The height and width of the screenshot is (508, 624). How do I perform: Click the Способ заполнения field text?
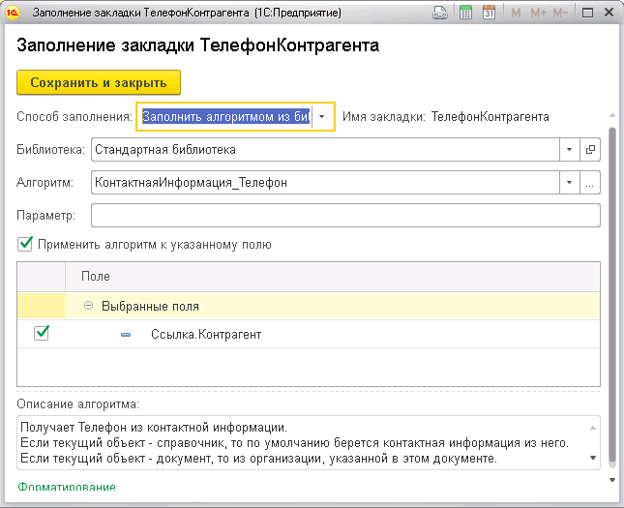pos(226,117)
